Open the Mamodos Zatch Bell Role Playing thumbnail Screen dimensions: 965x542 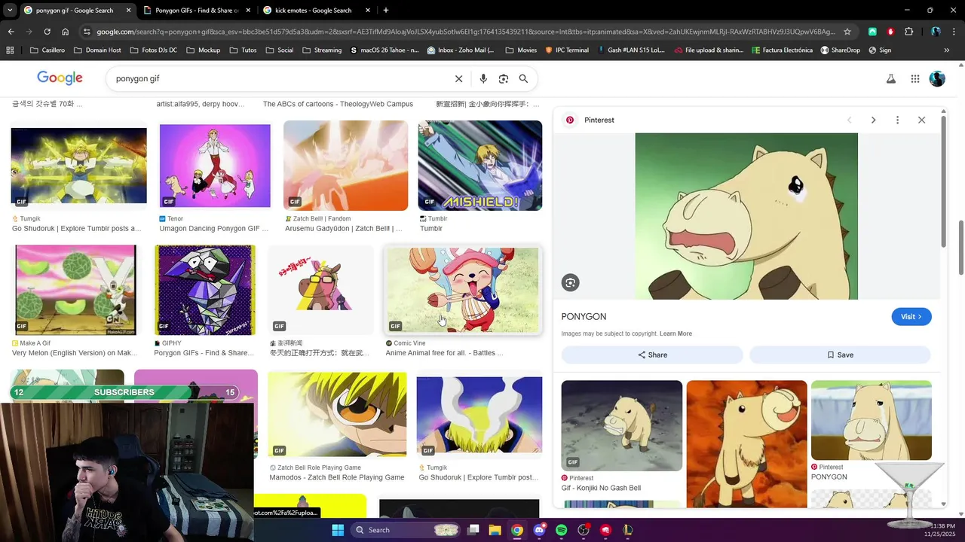point(337,414)
